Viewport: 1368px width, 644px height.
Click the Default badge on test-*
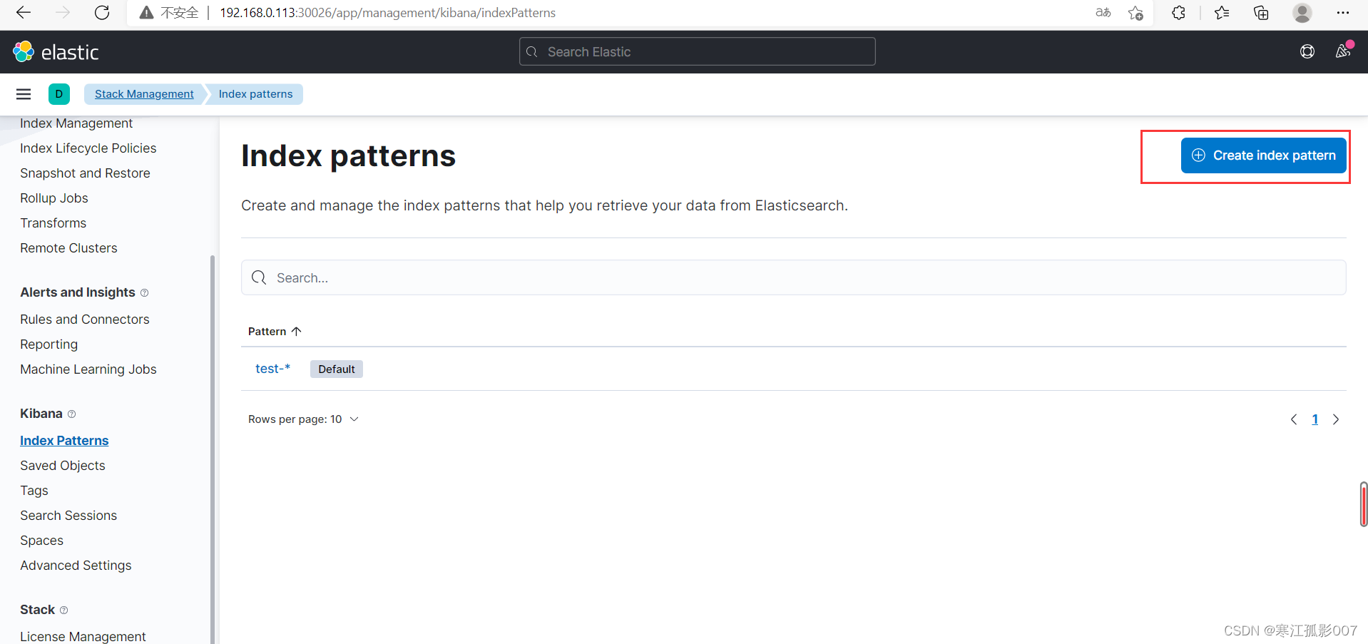(x=337, y=369)
